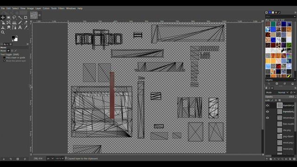
Task: Click the navigate image display icon
Action: pos(263,154)
